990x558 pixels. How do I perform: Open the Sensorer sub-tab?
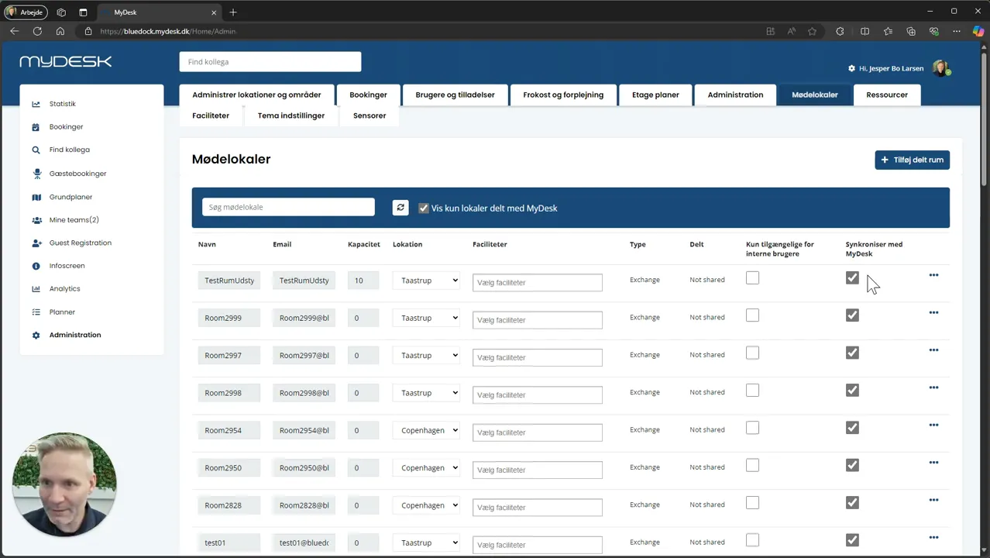click(x=370, y=115)
